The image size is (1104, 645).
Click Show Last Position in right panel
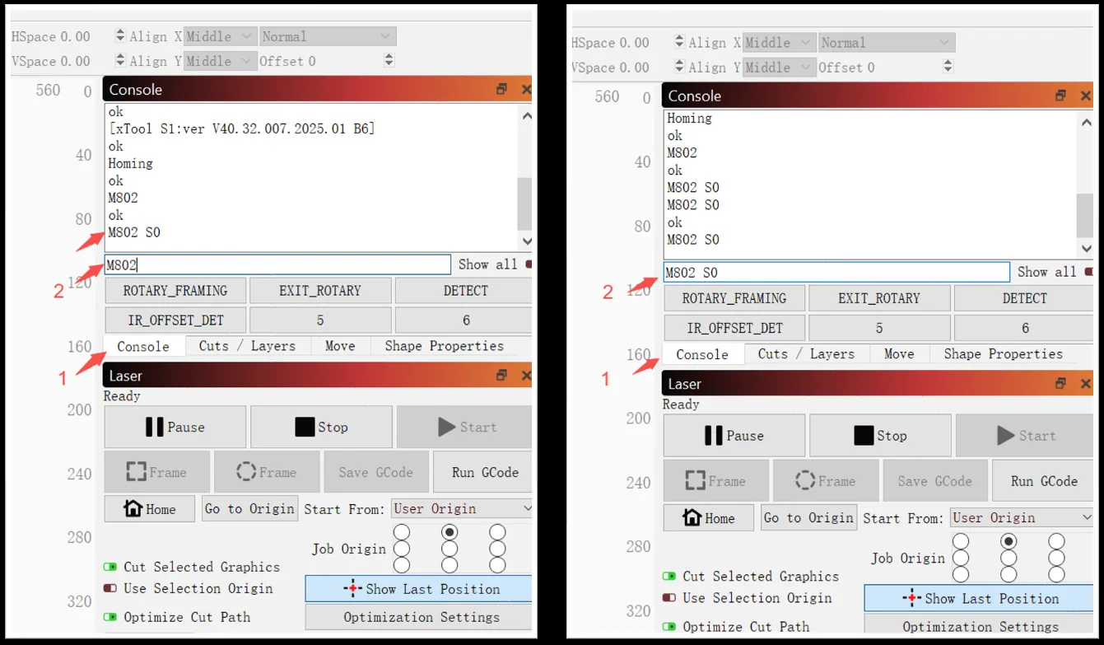click(x=979, y=599)
